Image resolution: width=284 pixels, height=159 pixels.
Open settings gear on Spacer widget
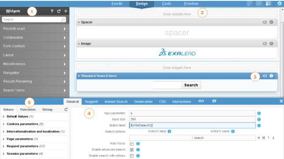pos(271,22)
